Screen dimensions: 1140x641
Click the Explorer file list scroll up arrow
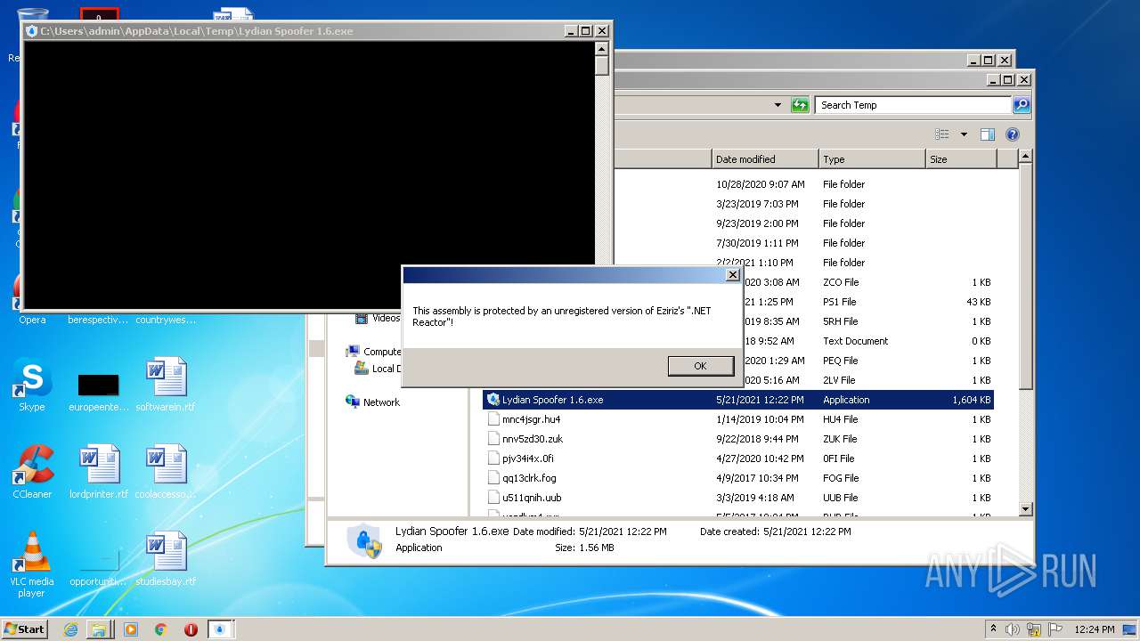pos(1025,157)
